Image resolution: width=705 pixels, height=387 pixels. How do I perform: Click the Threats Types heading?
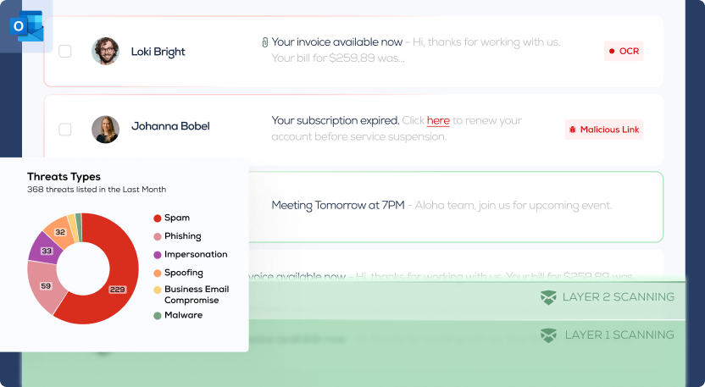[64, 177]
